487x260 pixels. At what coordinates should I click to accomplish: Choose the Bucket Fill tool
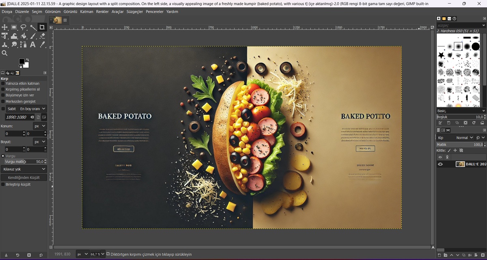pos(24,36)
